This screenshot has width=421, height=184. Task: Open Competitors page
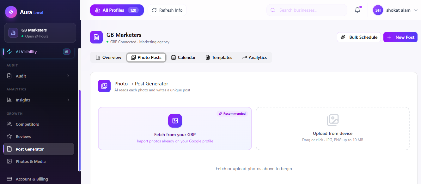click(39, 124)
